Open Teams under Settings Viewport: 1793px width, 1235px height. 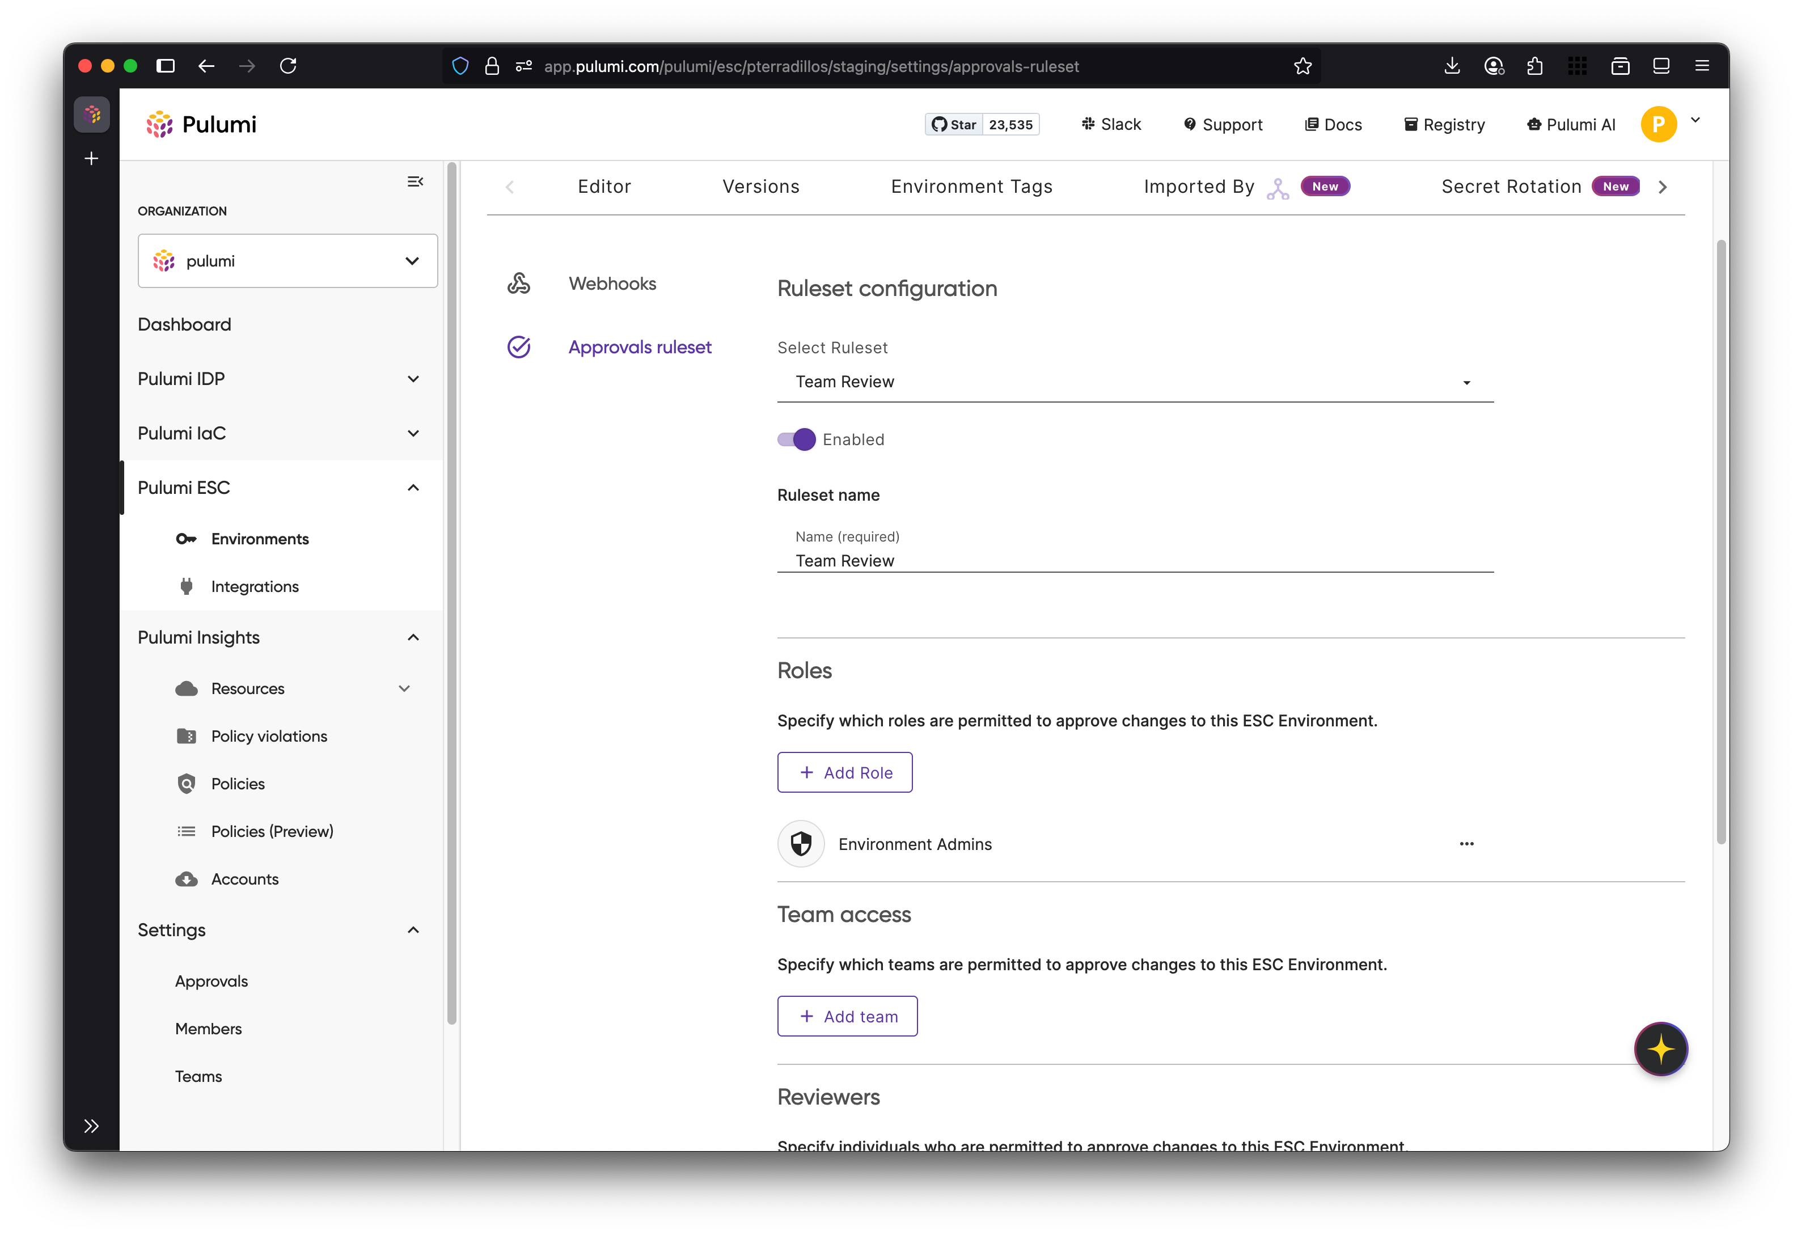click(x=198, y=1076)
